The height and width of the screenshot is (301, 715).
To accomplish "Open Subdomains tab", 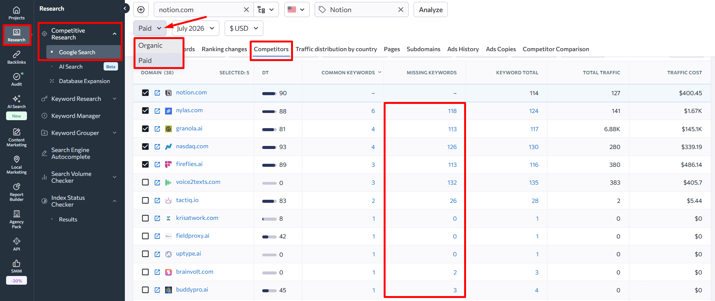I will [x=424, y=49].
